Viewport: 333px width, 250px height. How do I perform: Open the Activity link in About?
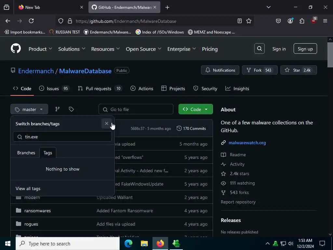(237, 164)
